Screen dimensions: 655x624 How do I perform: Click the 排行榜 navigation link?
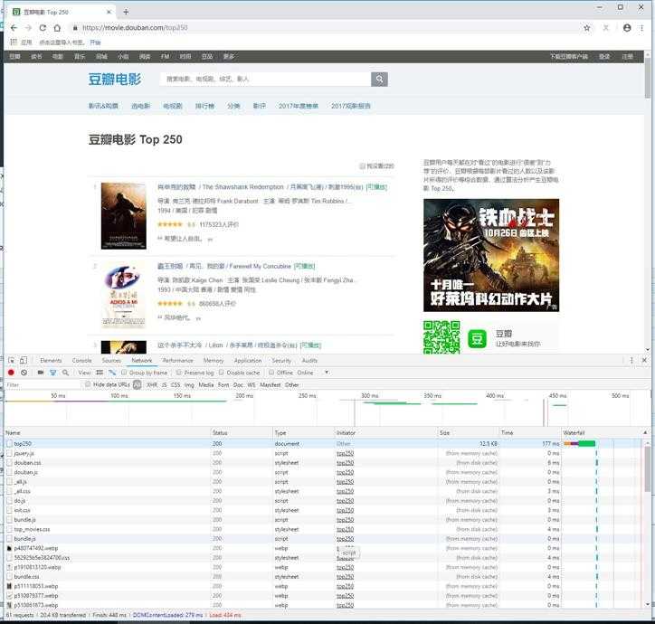pos(204,106)
